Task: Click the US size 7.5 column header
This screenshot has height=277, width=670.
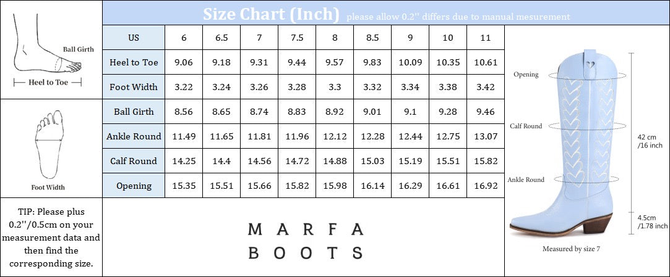Action: [297, 38]
